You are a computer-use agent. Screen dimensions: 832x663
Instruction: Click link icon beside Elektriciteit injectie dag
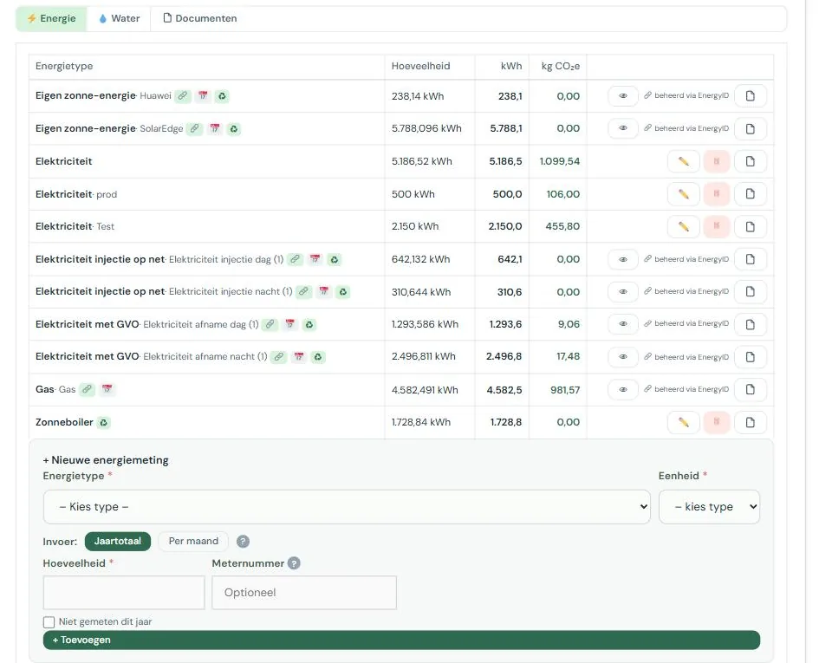coord(295,259)
